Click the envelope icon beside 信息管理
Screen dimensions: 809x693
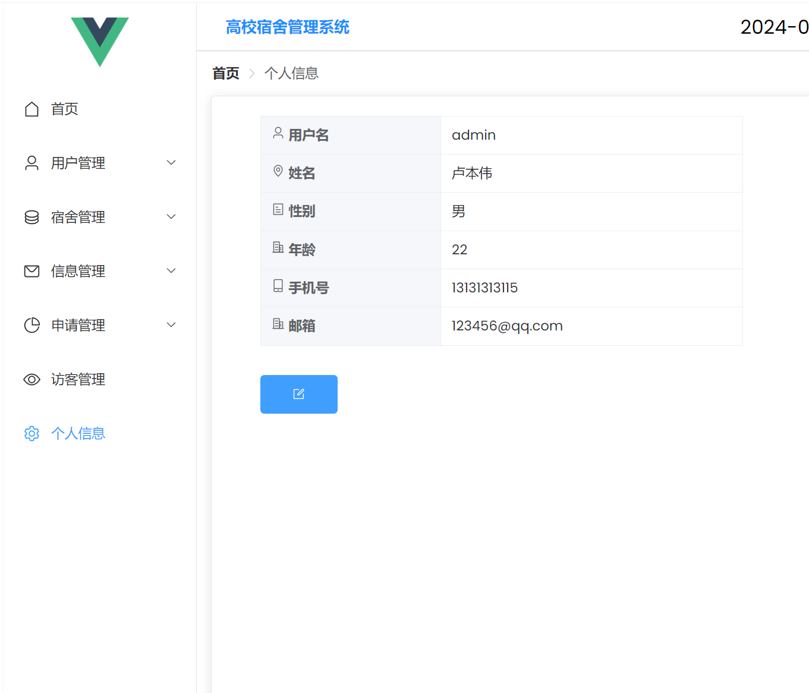point(32,272)
